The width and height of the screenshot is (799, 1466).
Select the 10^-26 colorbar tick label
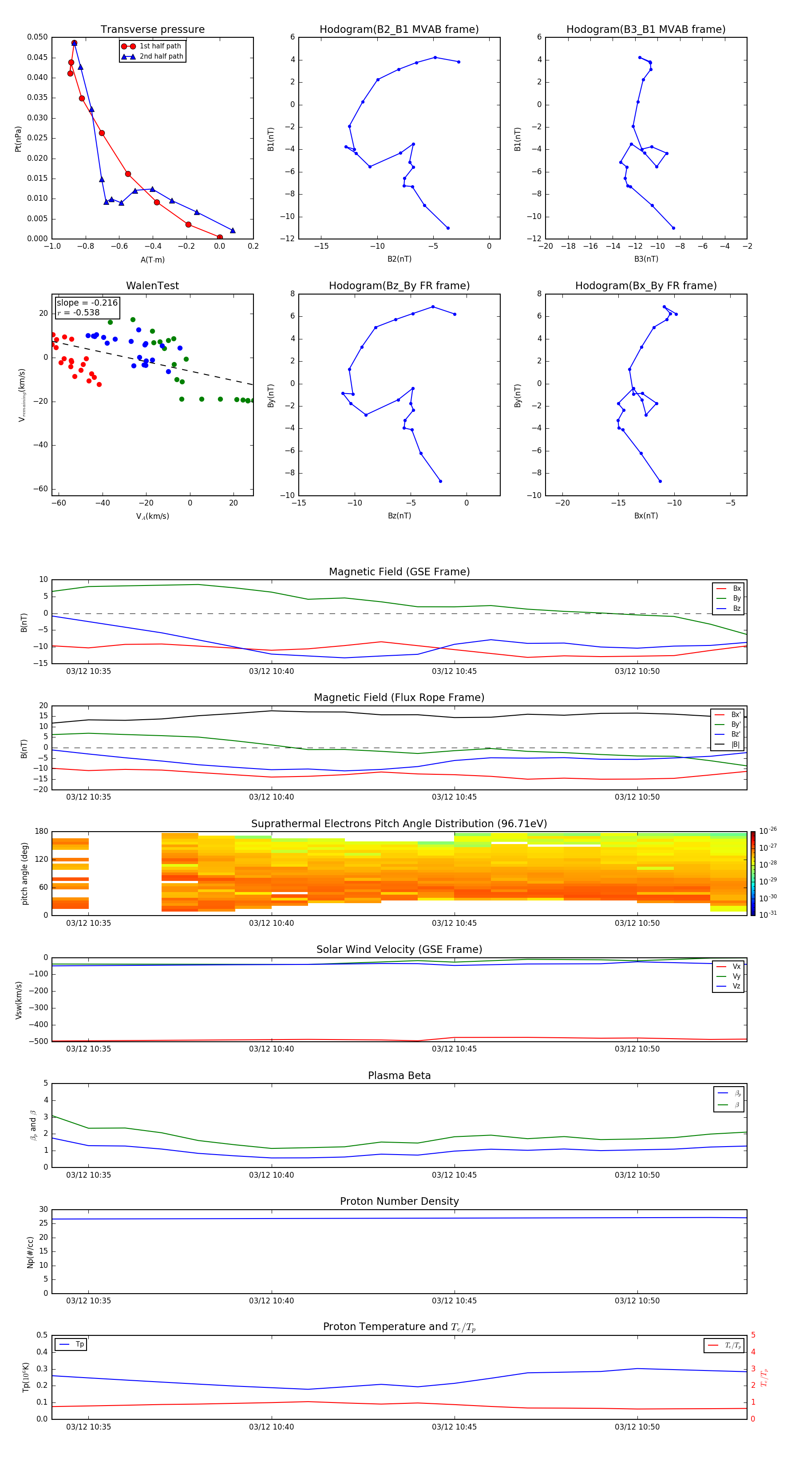point(768,831)
